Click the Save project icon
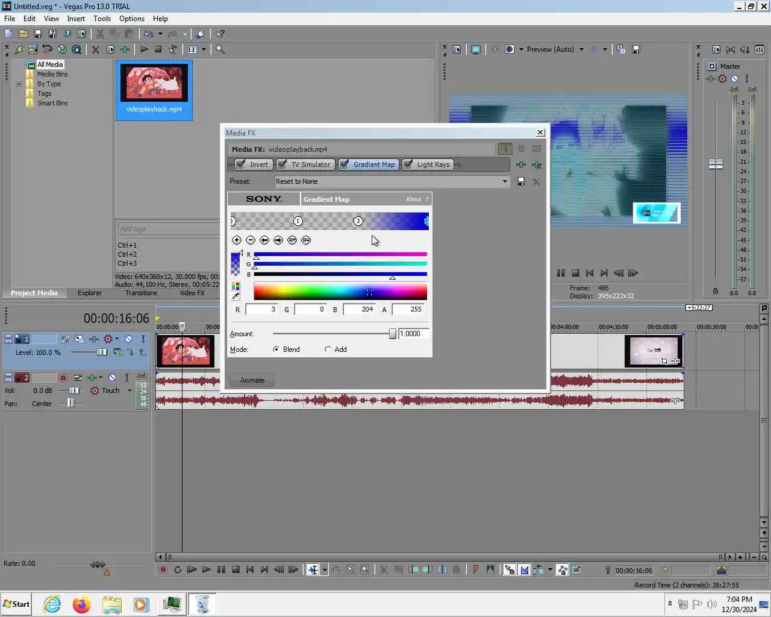Screen dimensions: 771x617 pyautogui.click(x=37, y=34)
